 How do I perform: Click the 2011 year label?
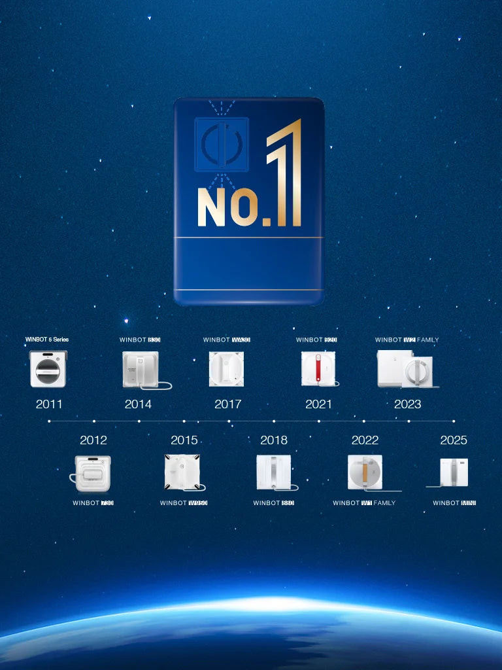[x=49, y=404]
